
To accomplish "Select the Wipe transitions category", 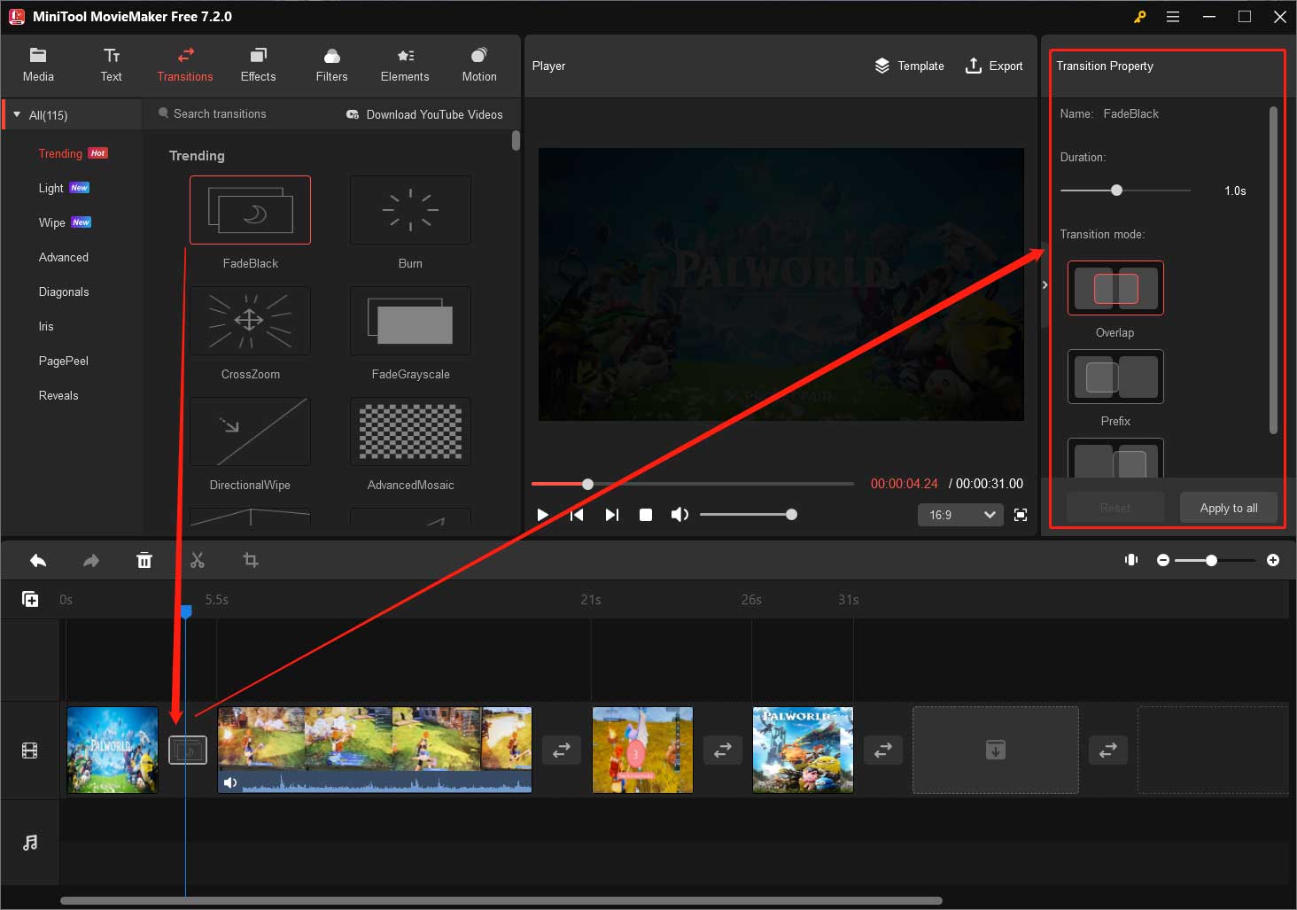I will click(52, 222).
